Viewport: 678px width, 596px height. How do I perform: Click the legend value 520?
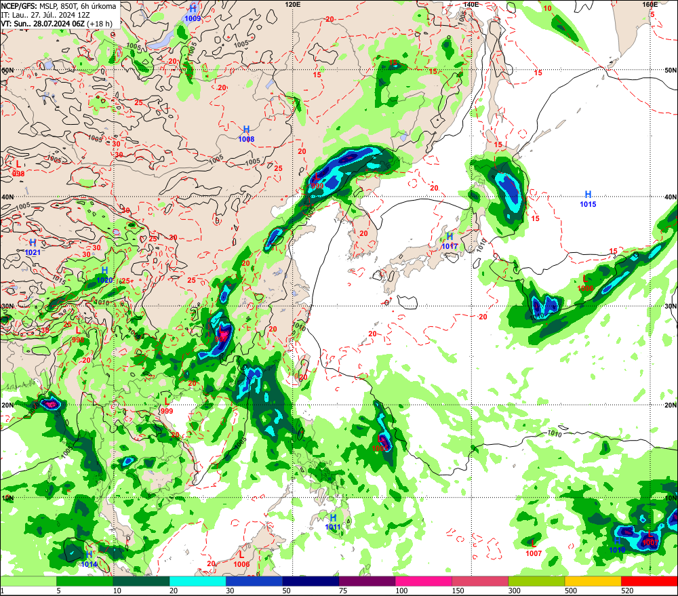pos(627,591)
